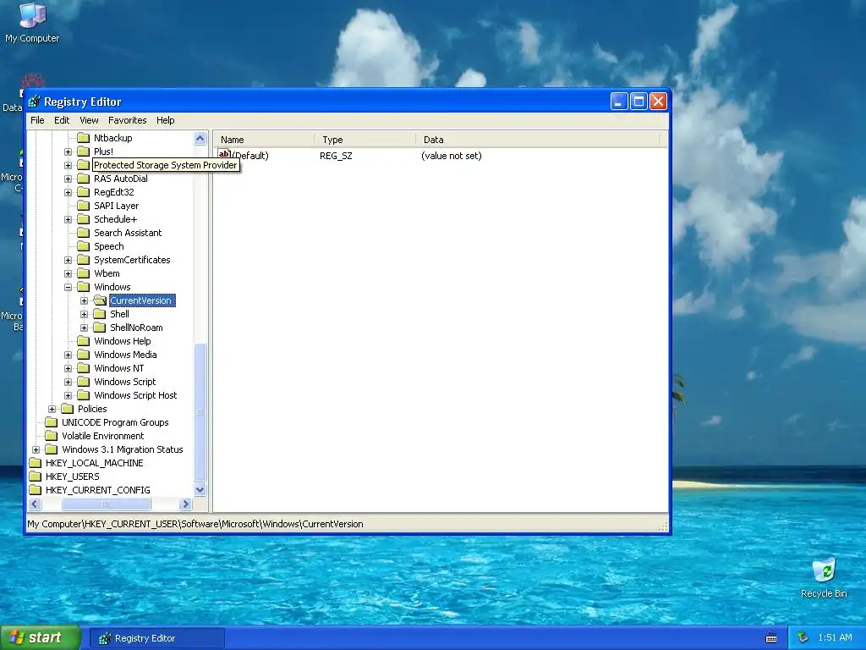The height and width of the screenshot is (650, 866).
Task: Sort values by the Type column header
Action: pyautogui.click(x=364, y=140)
